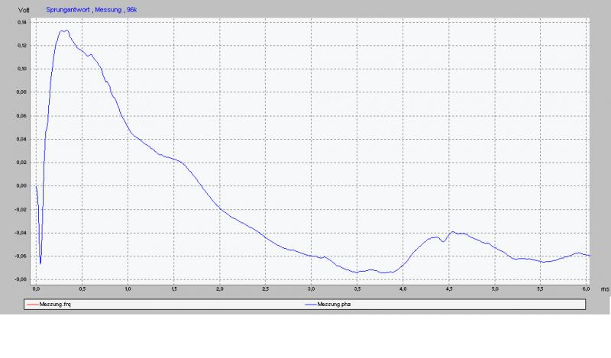This screenshot has height=358, width=611.
Task: Click the 0,14 y-axis label
Action: (22, 22)
